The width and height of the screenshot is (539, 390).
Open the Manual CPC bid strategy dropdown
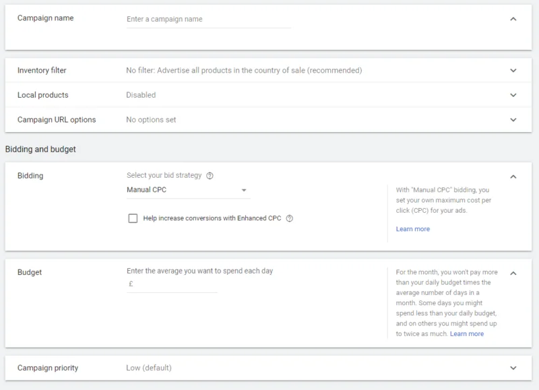(x=187, y=190)
